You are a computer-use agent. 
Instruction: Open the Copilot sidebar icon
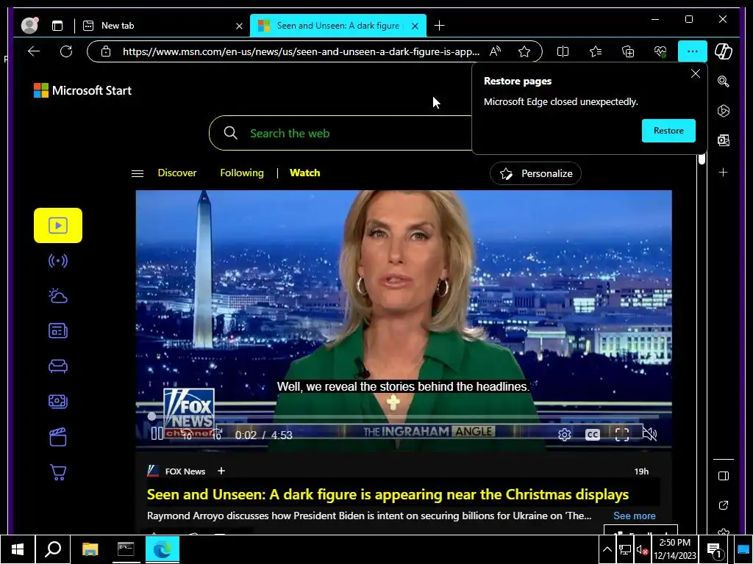click(x=724, y=51)
